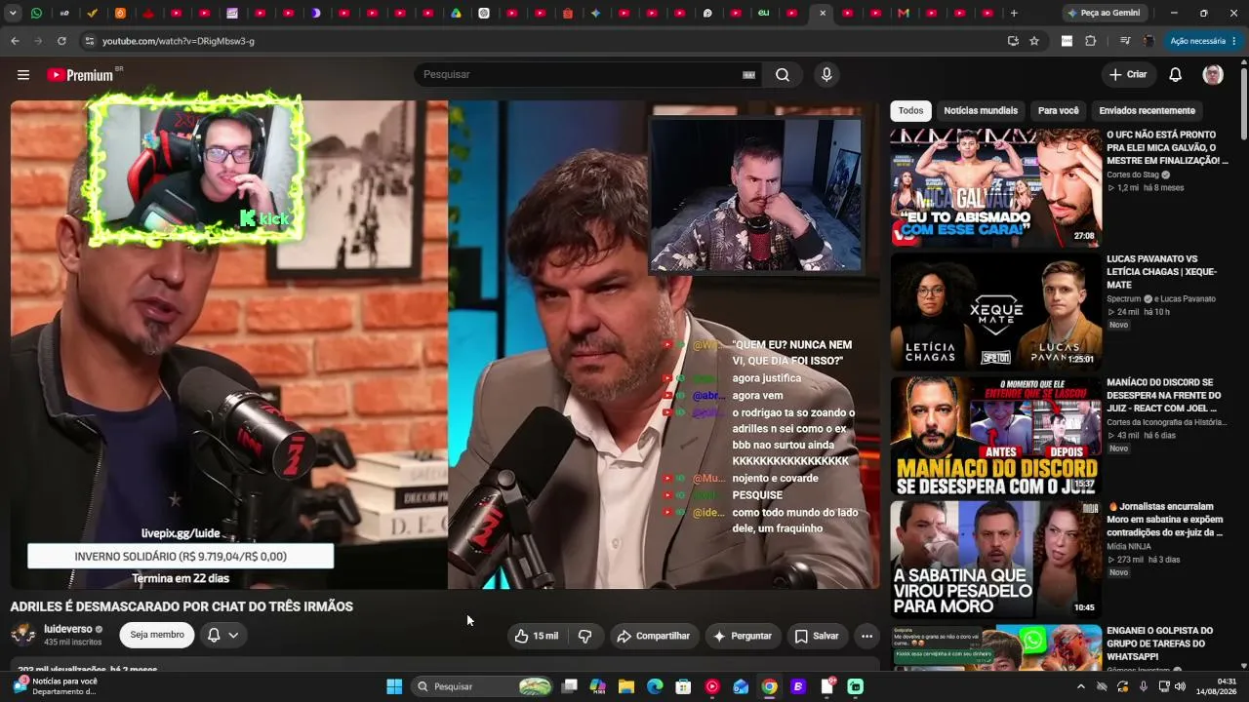Start voice search with the microphone
The width and height of the screenshot is (1249, 702).
point(826,75)
